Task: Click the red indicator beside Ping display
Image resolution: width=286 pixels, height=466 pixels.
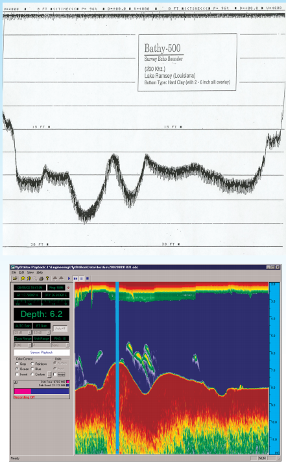Action: pyautogui.click(x=68, y=288)
